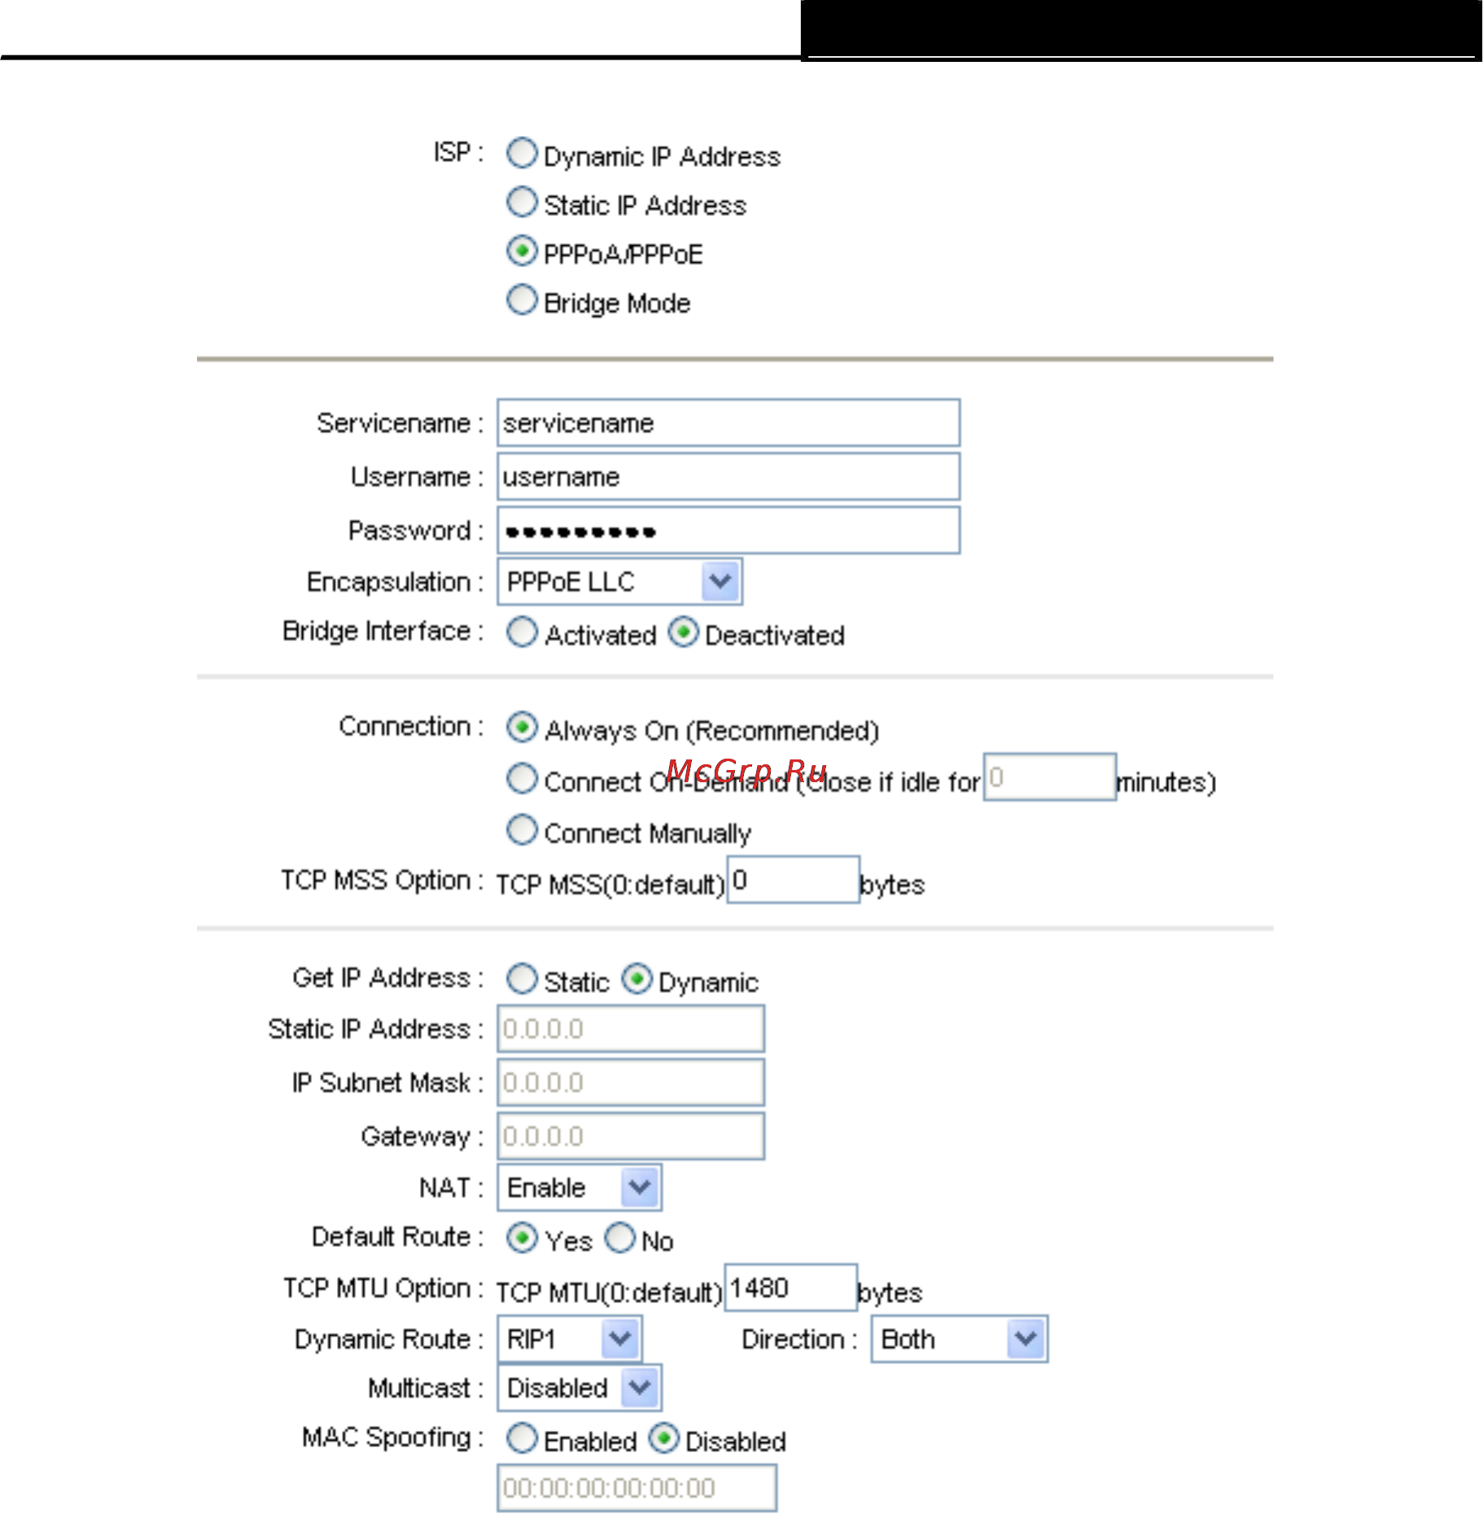Click the Password input field

click(728, 530)
